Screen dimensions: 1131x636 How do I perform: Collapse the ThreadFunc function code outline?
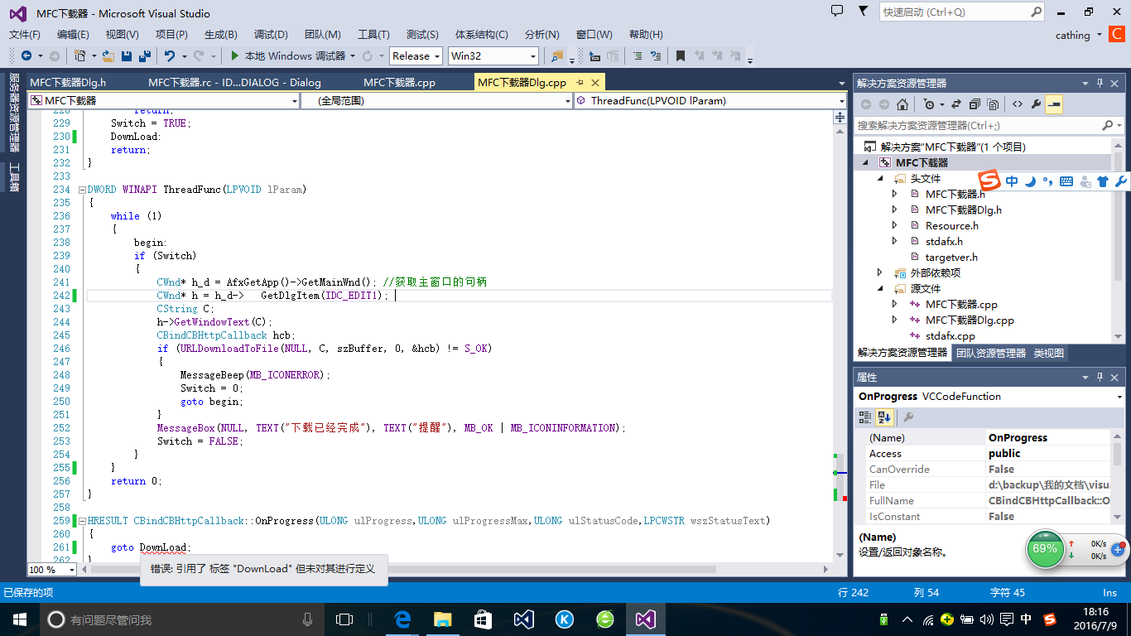pyautogui.click(x=82, y=190)
